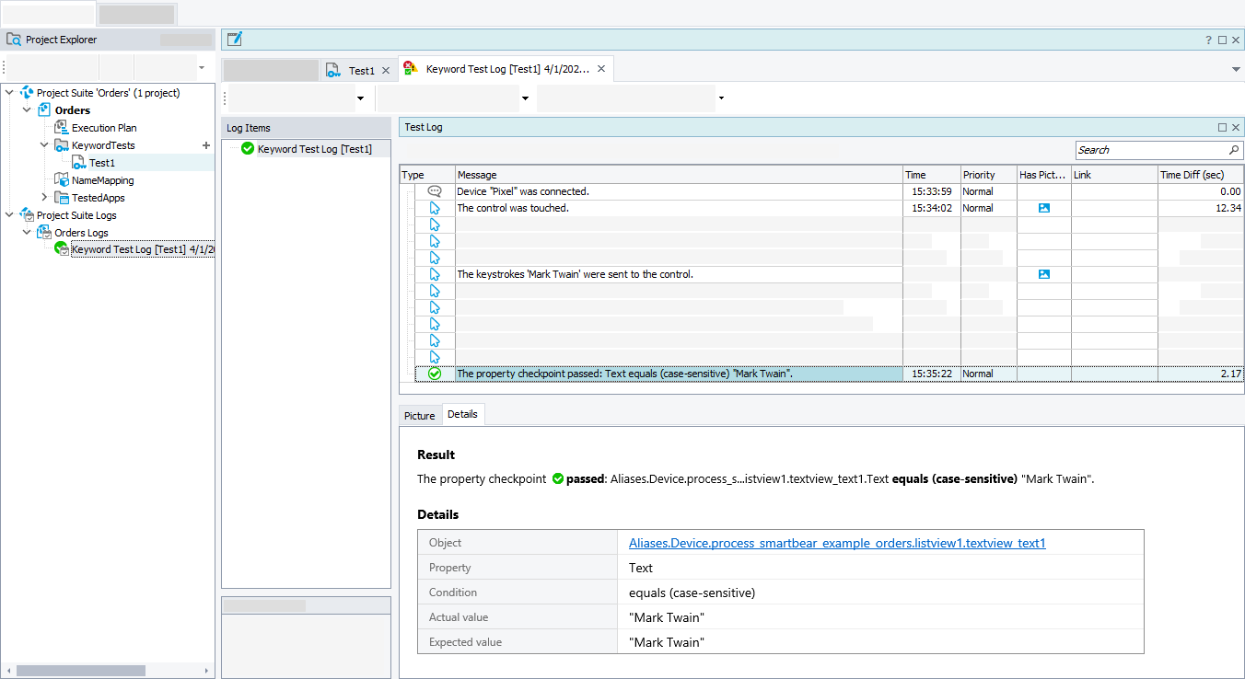The image size is (1245, 679).
Task: Click the Execution Plan icon in tree
Action: pos(62,128)
